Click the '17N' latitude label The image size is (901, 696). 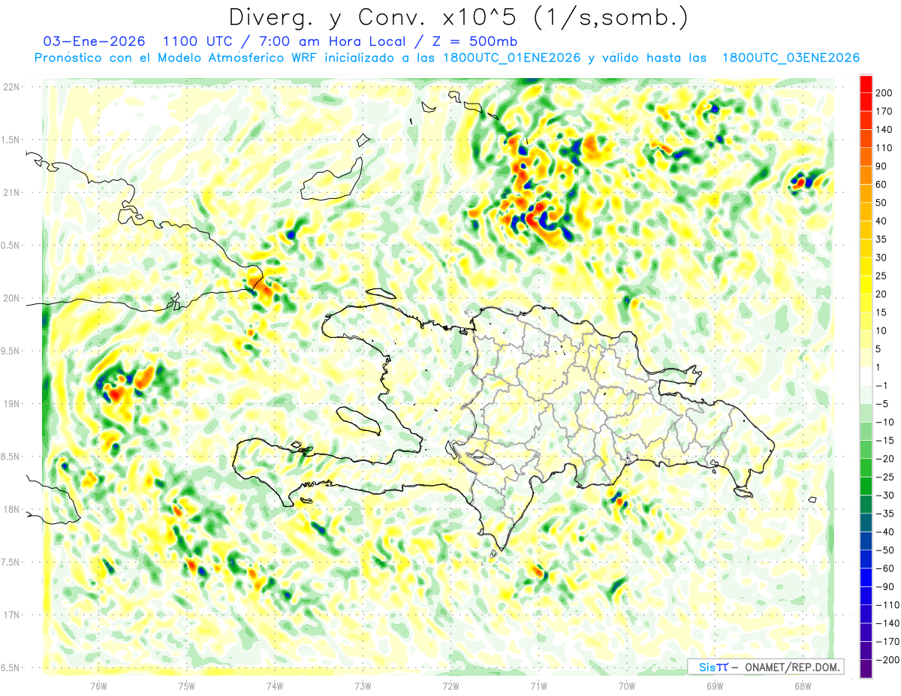11,615
